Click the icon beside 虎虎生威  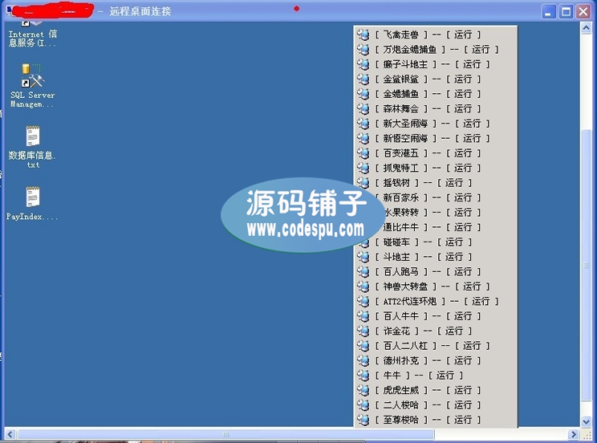363,391
